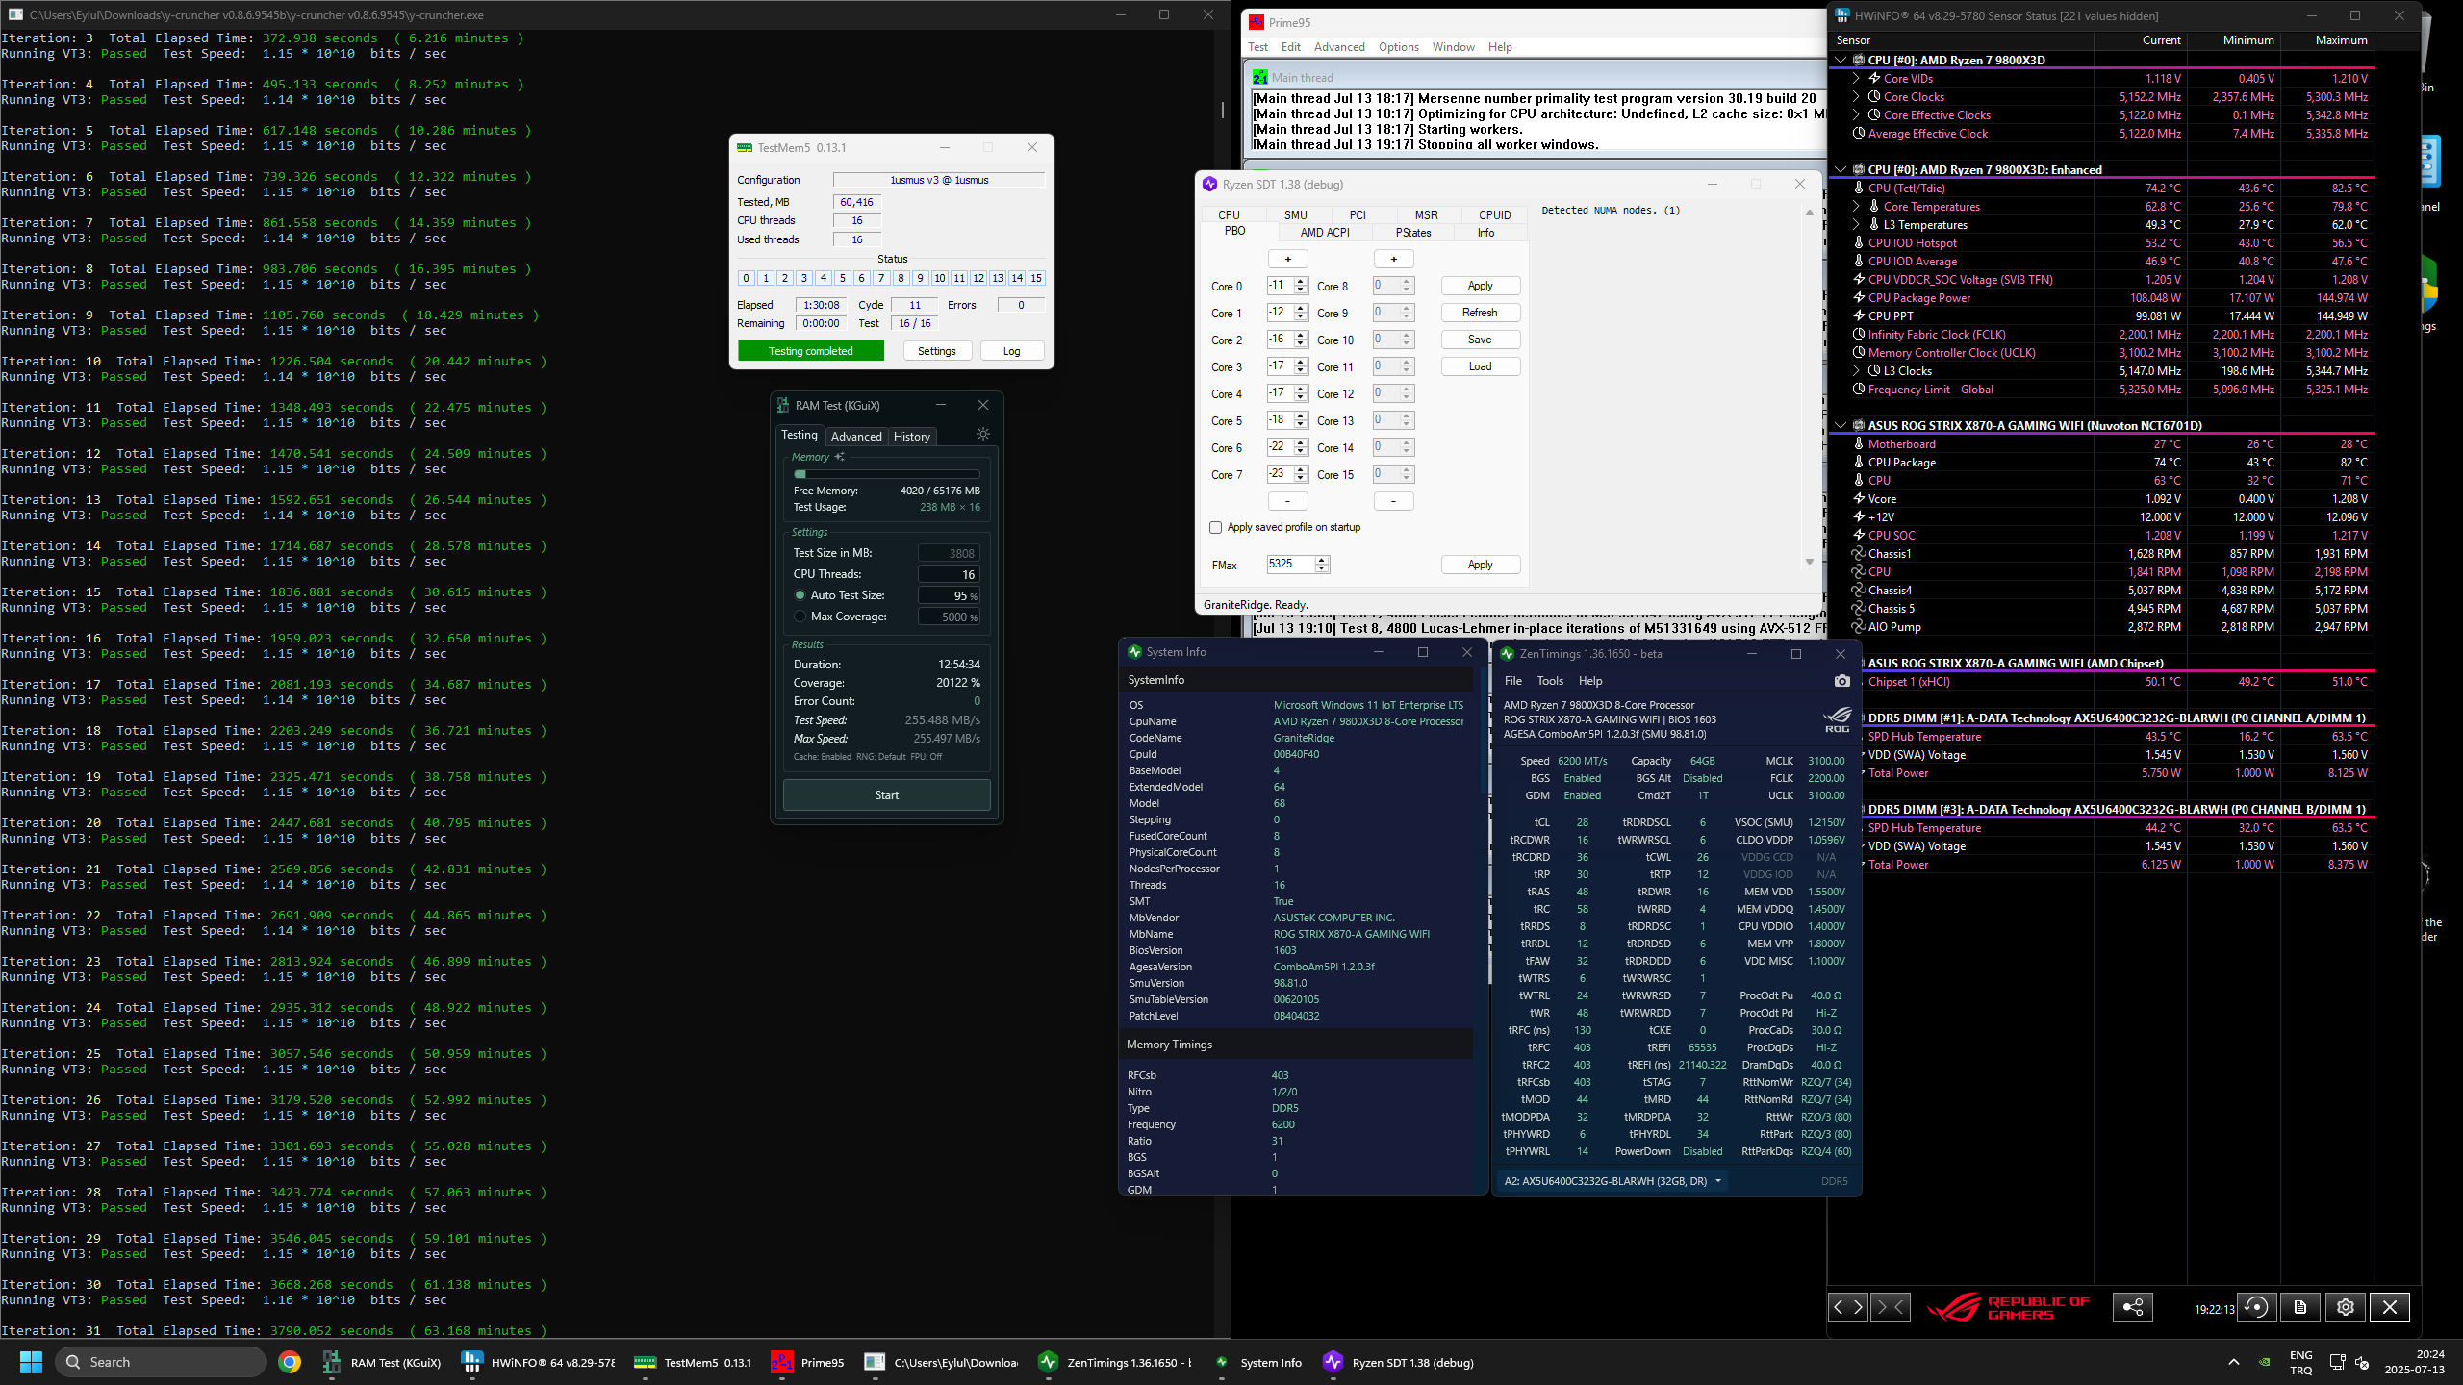The width and height of the screenshot is (2463, 1385).
Task: Take ZenTimings screenshot camera icon
Action: coord(1841,681)
